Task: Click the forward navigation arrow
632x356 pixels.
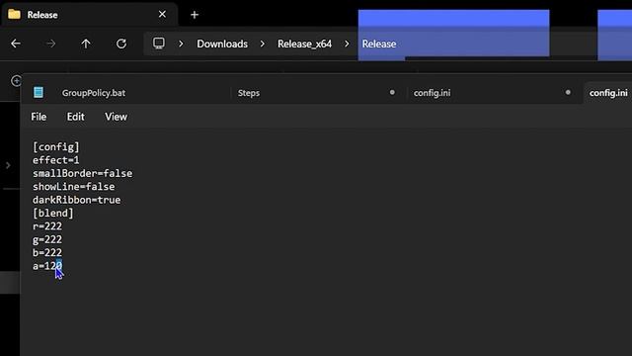Action: click(50, 44)
